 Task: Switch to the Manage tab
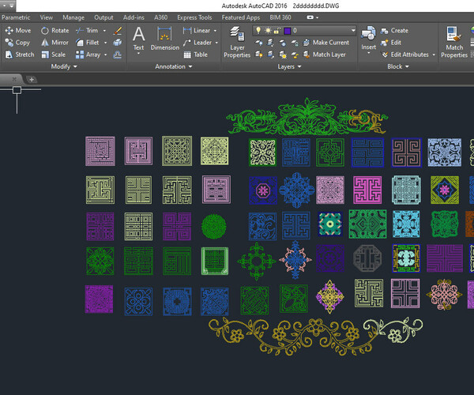73,17
